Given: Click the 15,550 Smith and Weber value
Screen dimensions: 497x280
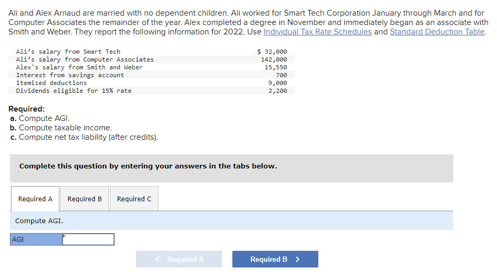Looking at the screenshot, I should click(276, 67).
